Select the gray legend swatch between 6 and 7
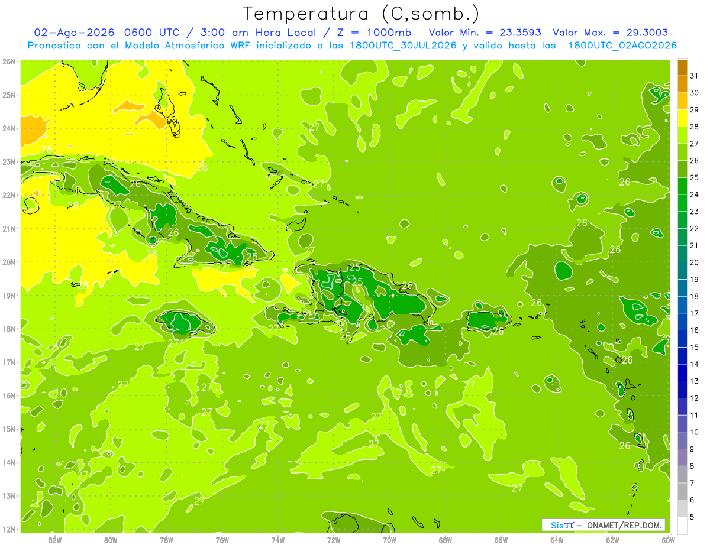710x548 pixels. click(x=682, y=491)
